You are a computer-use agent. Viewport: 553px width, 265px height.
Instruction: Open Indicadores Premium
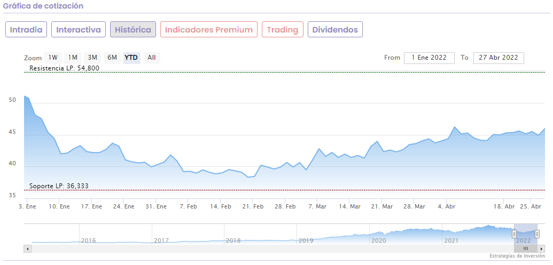209,30
